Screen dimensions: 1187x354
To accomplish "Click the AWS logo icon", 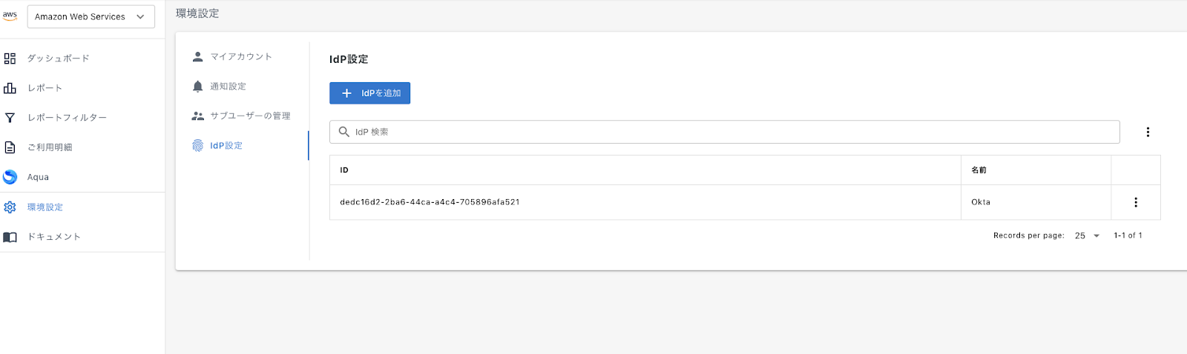I will coord(10,16).
